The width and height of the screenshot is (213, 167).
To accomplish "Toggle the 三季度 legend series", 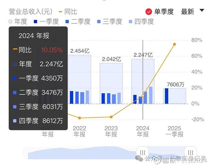I will [x=110, y=21].
